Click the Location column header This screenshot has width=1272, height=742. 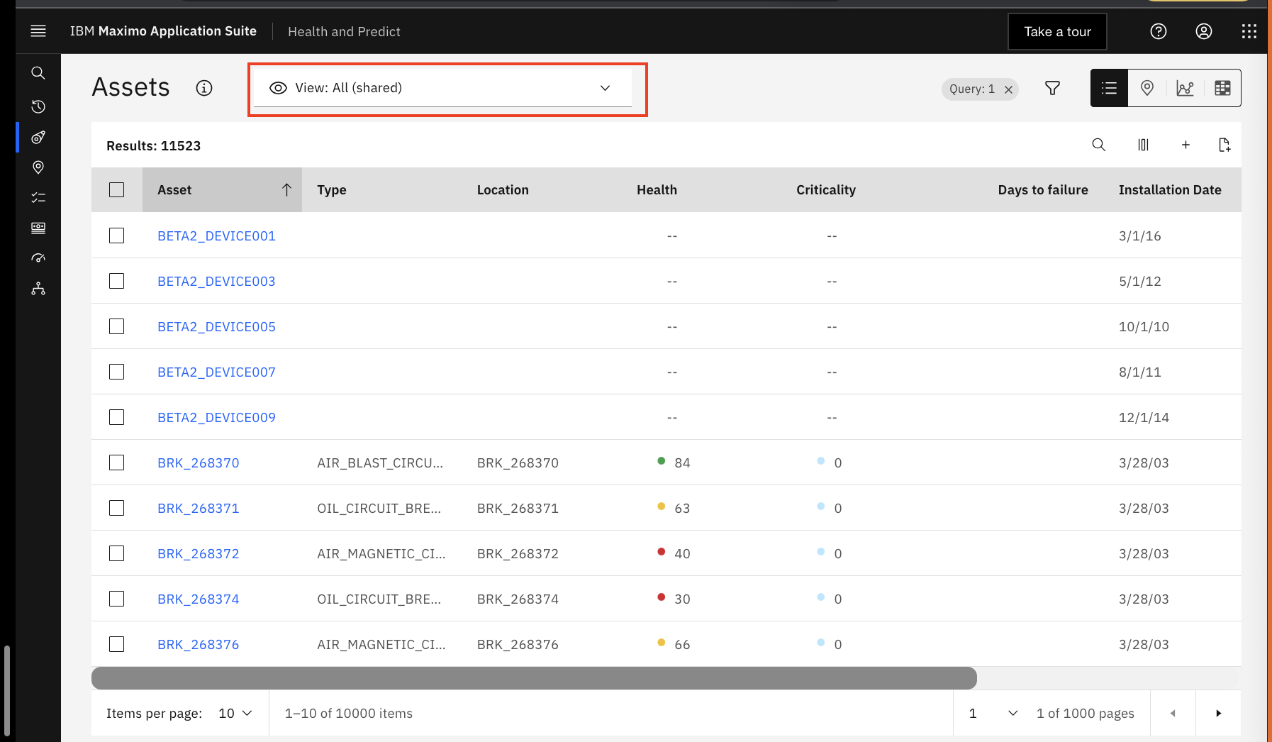point(503,189)
